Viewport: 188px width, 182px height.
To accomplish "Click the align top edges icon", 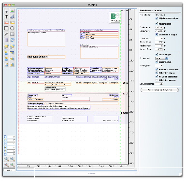I will tap(12, 53).
